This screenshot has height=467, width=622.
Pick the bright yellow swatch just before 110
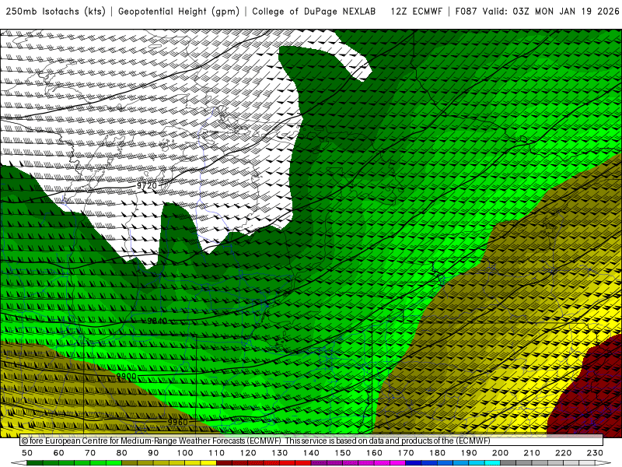pyautogui.click(x=208, y=463)
